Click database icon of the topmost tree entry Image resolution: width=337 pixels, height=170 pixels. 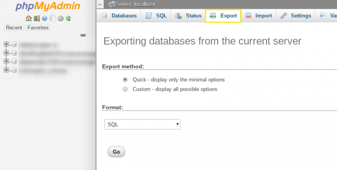click(14, 45)
